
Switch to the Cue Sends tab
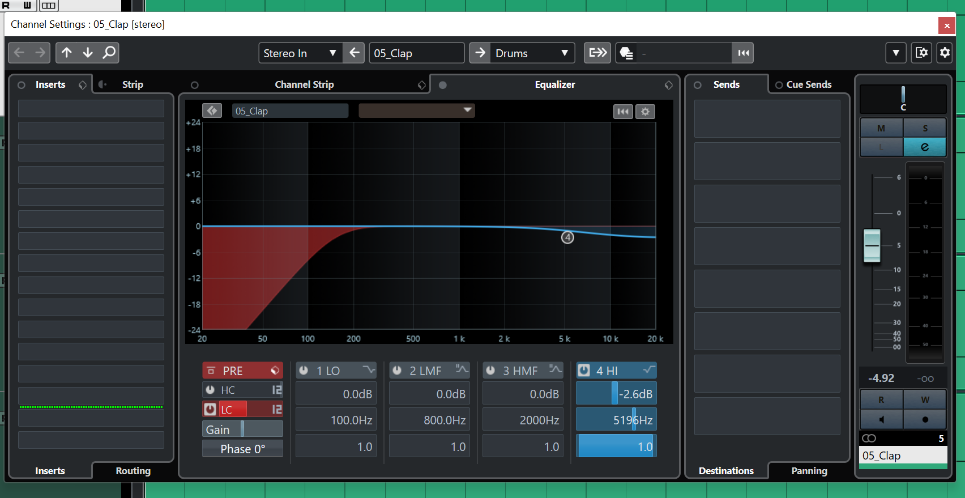809,84
